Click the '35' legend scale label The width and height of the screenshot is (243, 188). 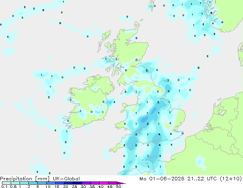click(92, 186)
